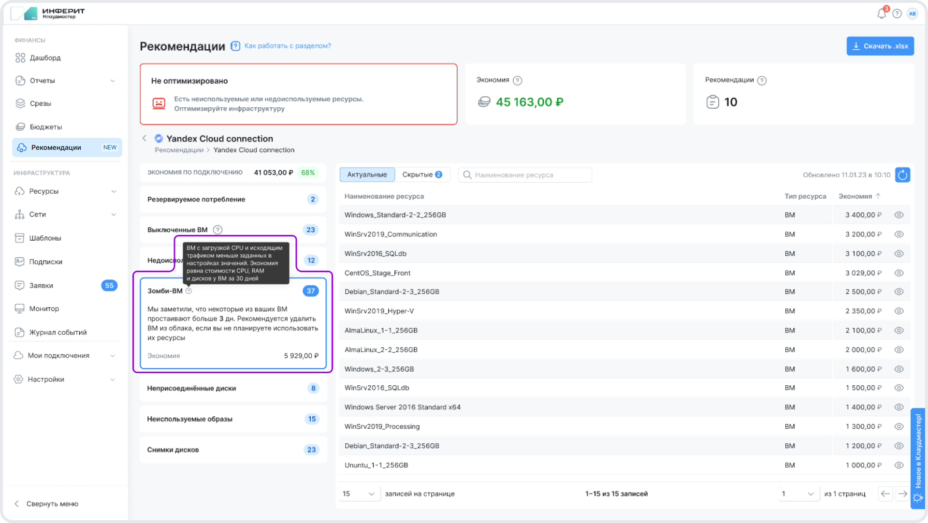Click the back arrow beside Yandex Cloud connection
Viewport: 928px width, 523px height.
pos(145,139)
